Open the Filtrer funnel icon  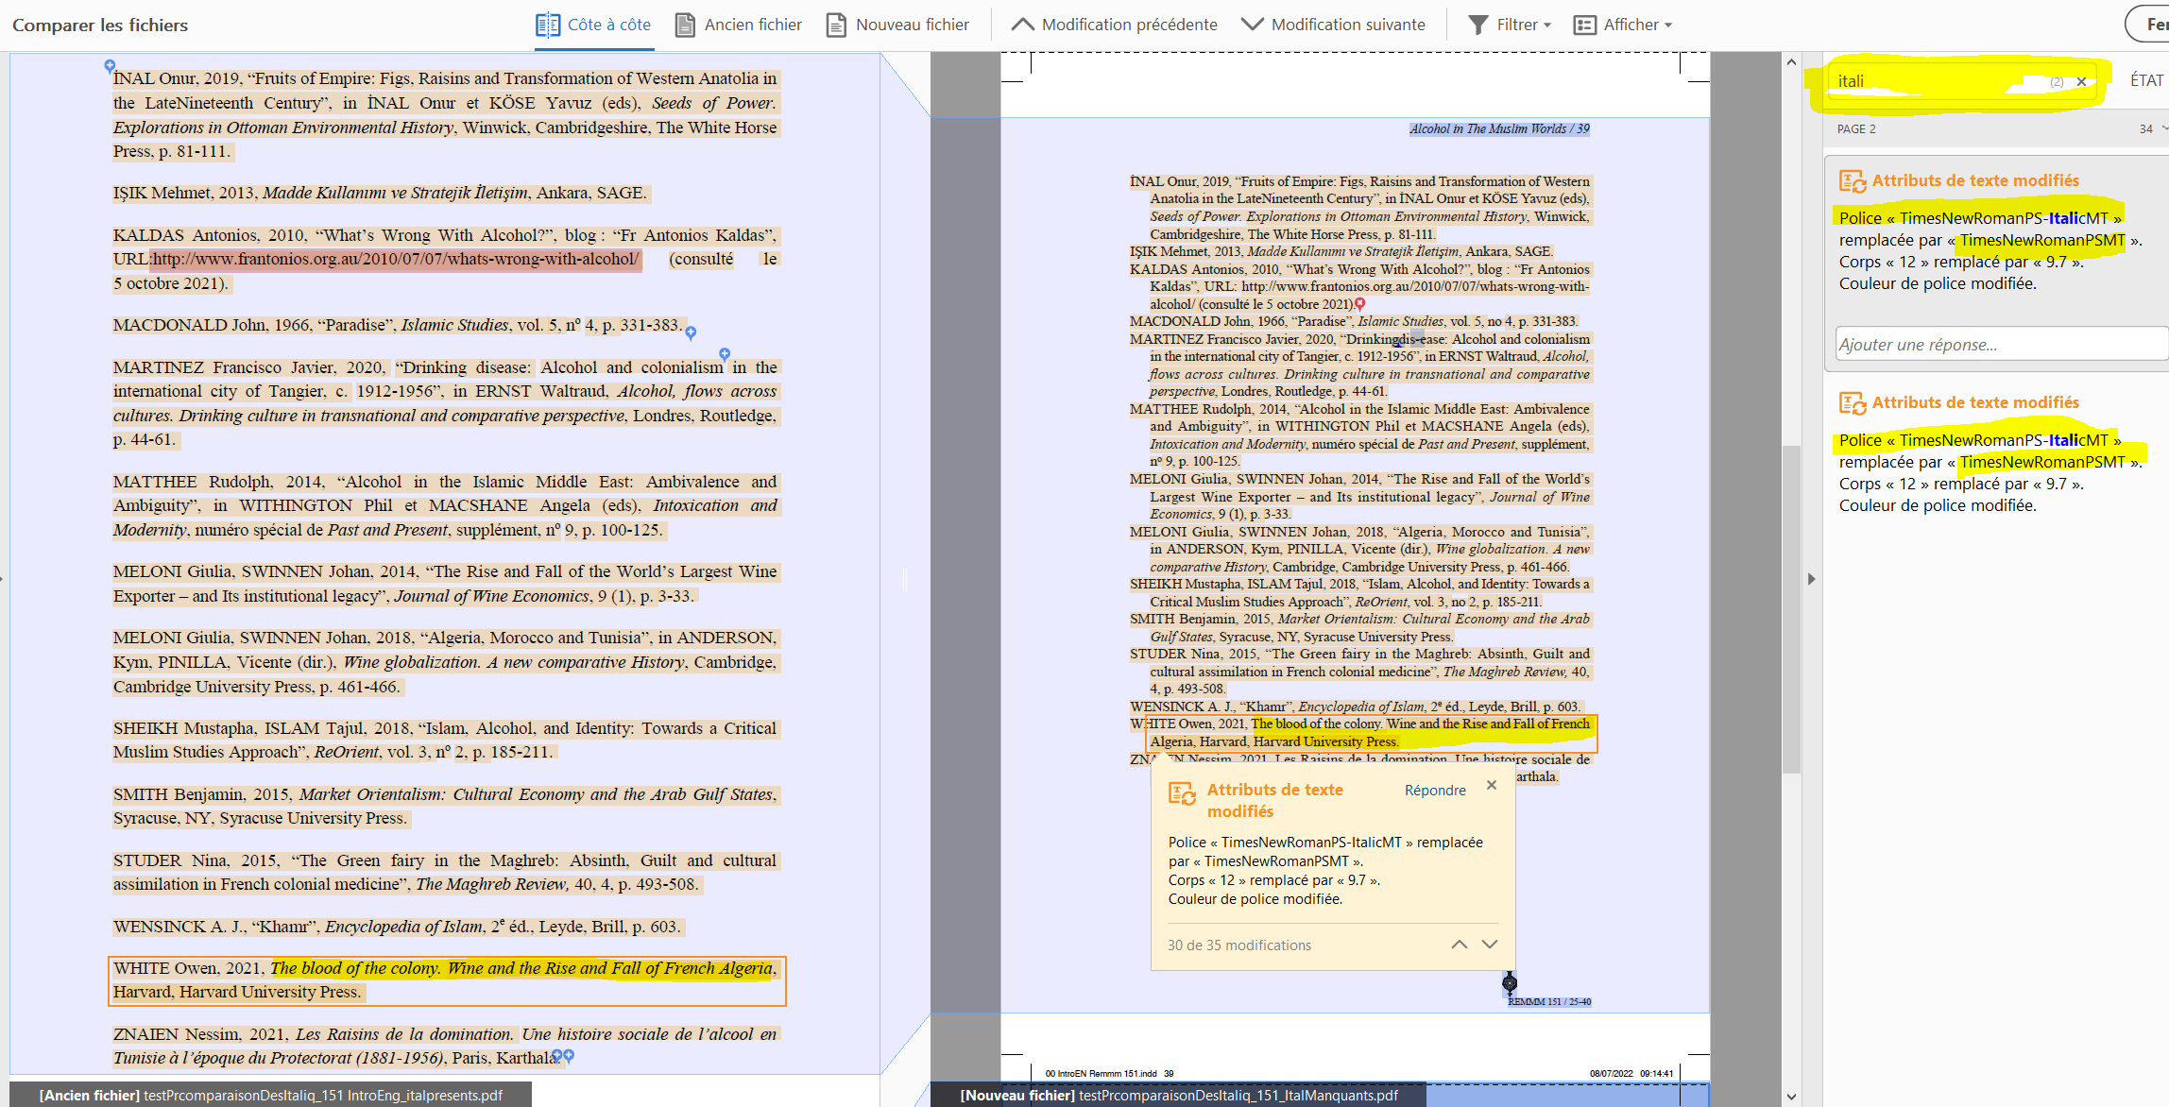pyautogui.click(x=1477, y=24)
